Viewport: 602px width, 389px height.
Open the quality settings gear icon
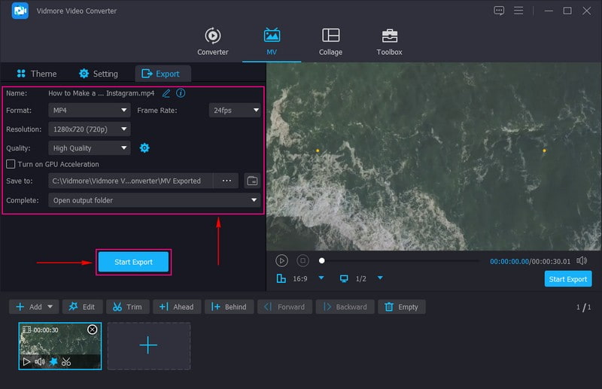coord(144,148)
